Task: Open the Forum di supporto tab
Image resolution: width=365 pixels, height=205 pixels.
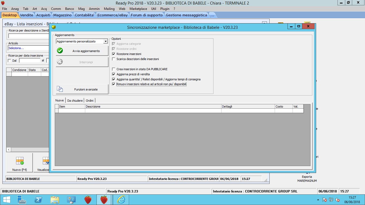Action: click(x=147, y=15)
